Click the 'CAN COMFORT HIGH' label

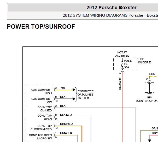42,91
